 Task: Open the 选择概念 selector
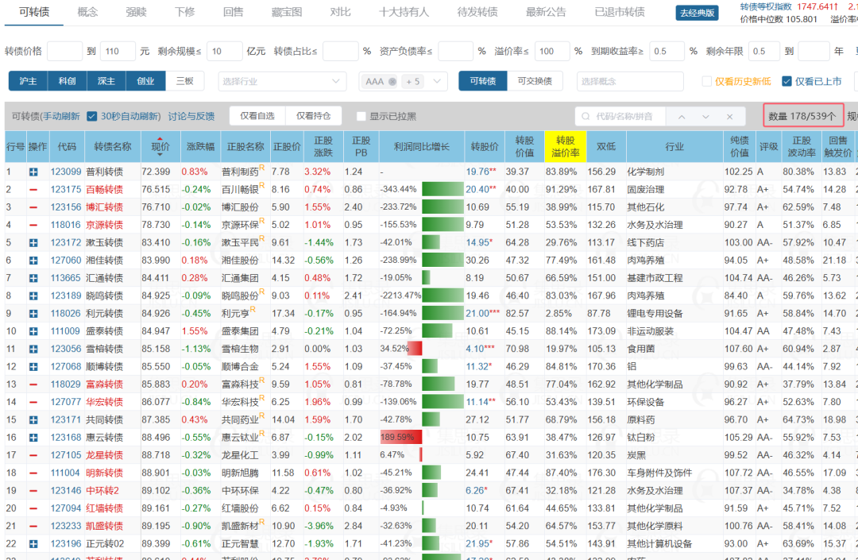pos(630,82)
